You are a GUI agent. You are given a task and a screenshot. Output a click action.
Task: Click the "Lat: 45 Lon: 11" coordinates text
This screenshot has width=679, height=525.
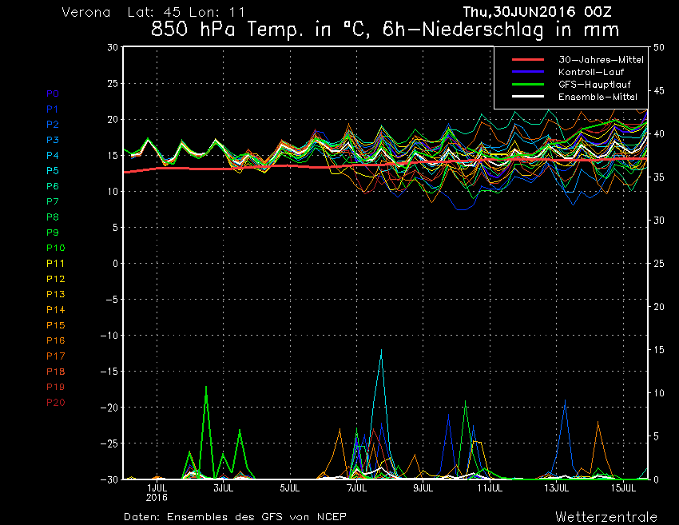click(x=186, y=12)
